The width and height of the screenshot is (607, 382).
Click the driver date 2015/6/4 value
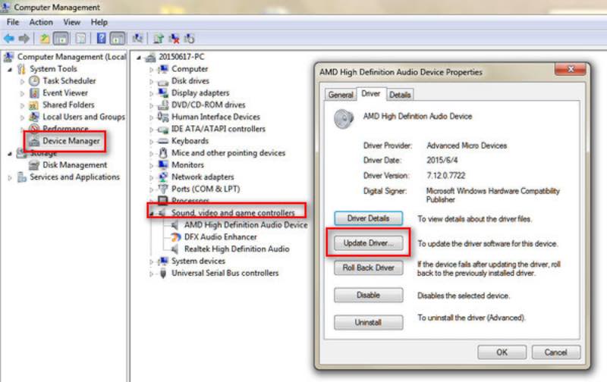coord(442,160)
